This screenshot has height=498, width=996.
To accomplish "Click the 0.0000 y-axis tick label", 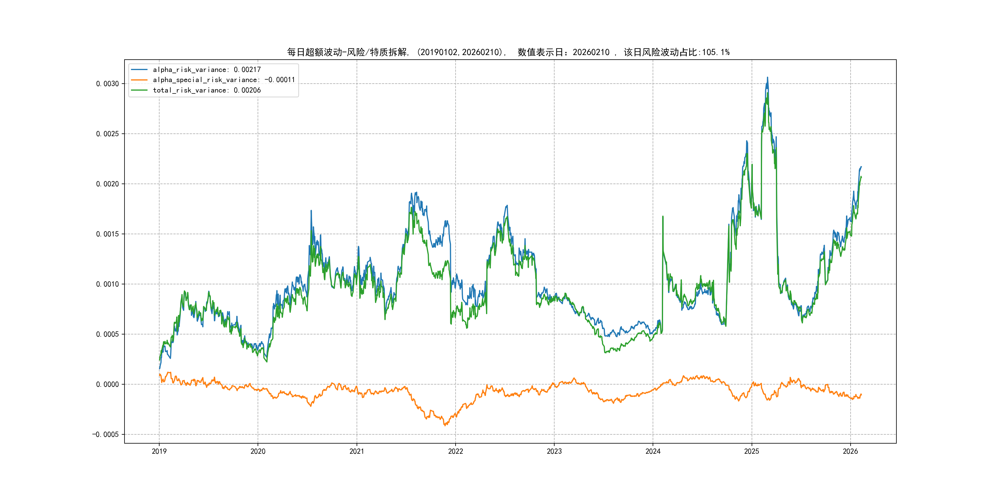I will coord(107,384).
